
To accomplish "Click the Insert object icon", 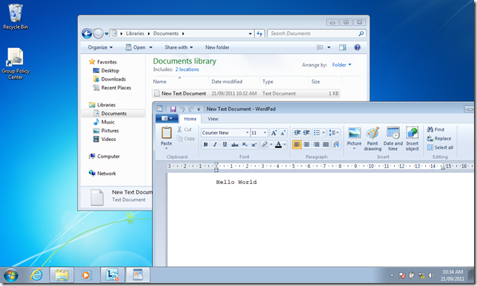I will (412, 133).
